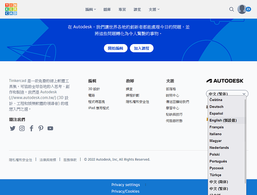
Task: Click the 加入課程 button
Action: point(142,48)
